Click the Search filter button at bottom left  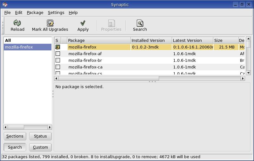[15, 147]
